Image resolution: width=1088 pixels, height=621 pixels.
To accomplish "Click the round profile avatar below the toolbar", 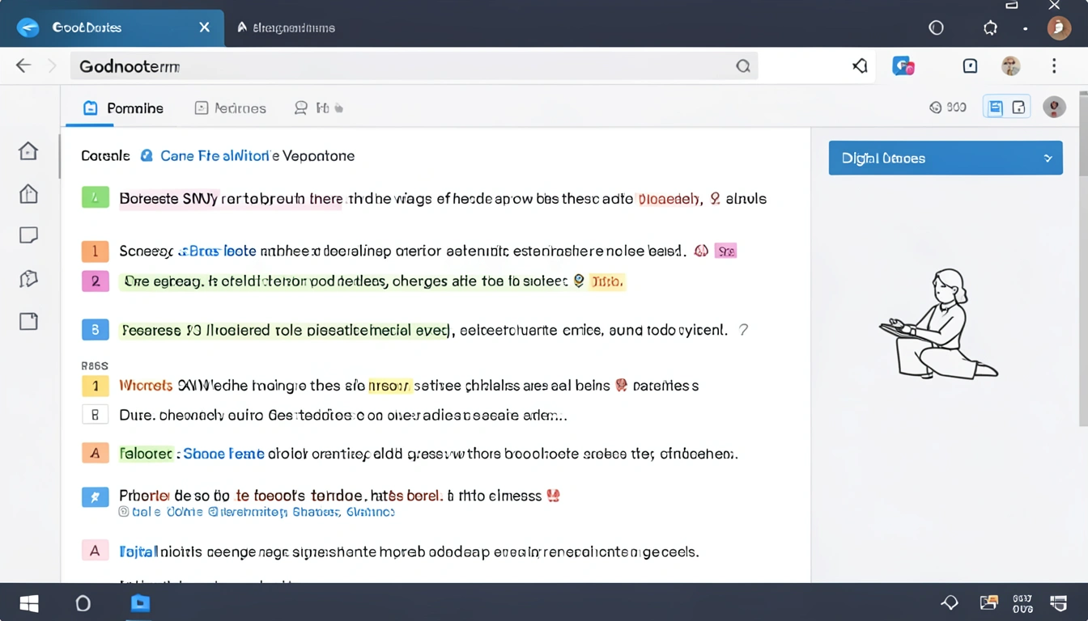I will click(x=1053, y=107).
